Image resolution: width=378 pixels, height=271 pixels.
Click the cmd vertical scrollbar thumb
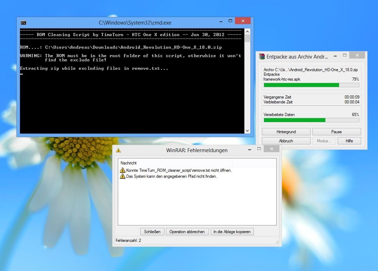(247, 38)
